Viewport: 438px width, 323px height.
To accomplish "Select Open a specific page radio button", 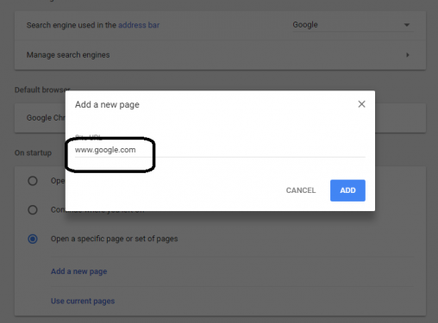I will tap(33, 239).
